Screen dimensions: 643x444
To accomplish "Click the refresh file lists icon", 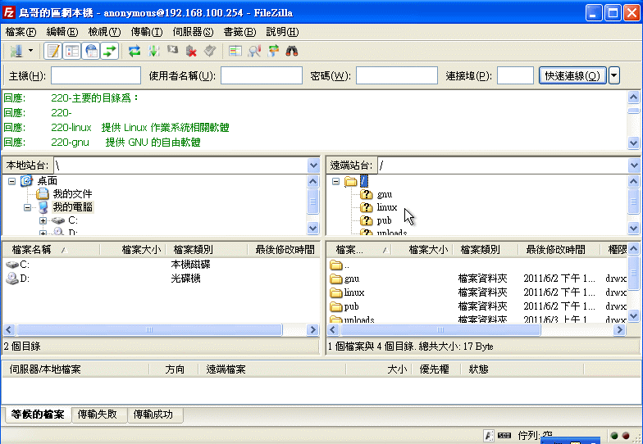I will (x=135, y=51).
